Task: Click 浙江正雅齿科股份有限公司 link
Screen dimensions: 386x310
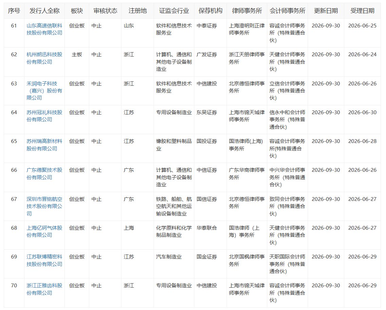Action: pyautogui.click(x=44, y=289)
